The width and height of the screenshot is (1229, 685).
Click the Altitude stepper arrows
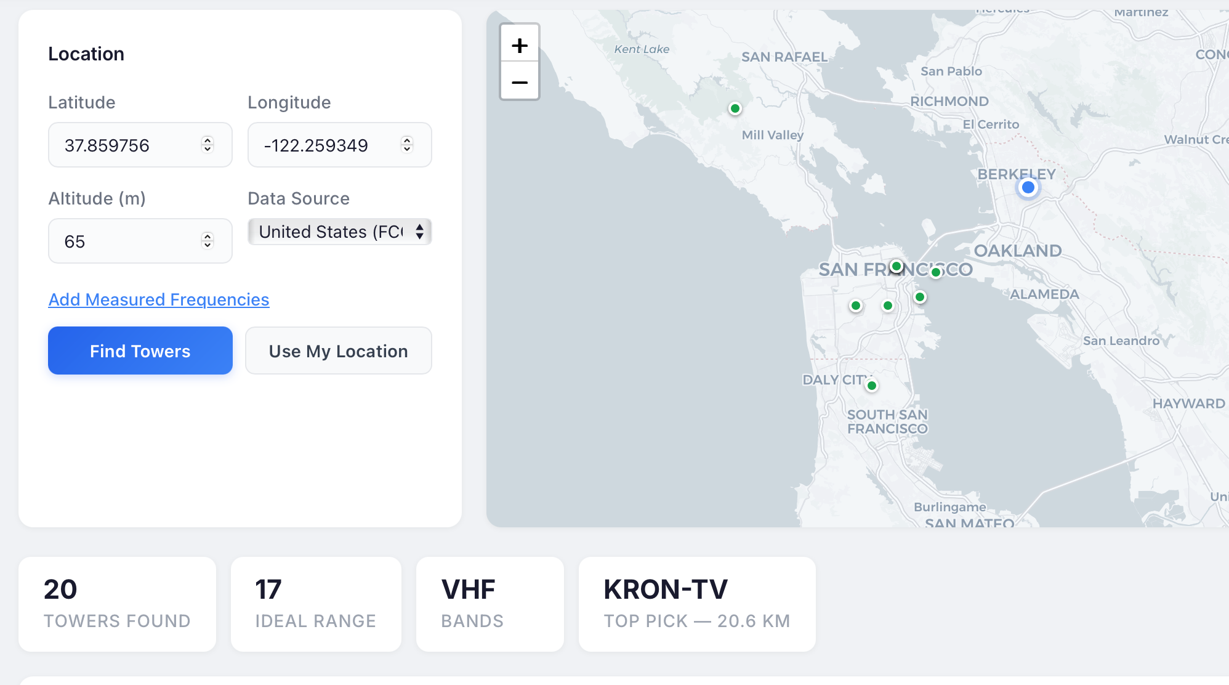[x=208, y=241]
